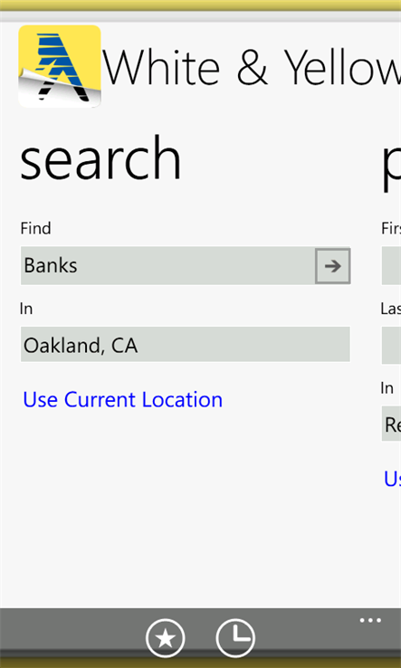
Task: Click the cut-off blue link in people panel
Action: (x=393, y=479)
